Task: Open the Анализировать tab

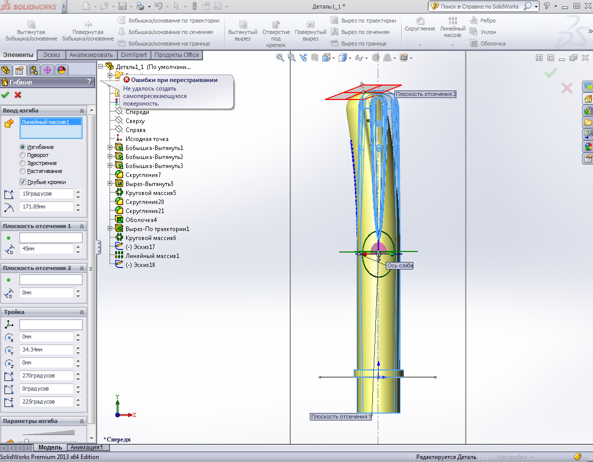Action: click(x=91, y=55)
